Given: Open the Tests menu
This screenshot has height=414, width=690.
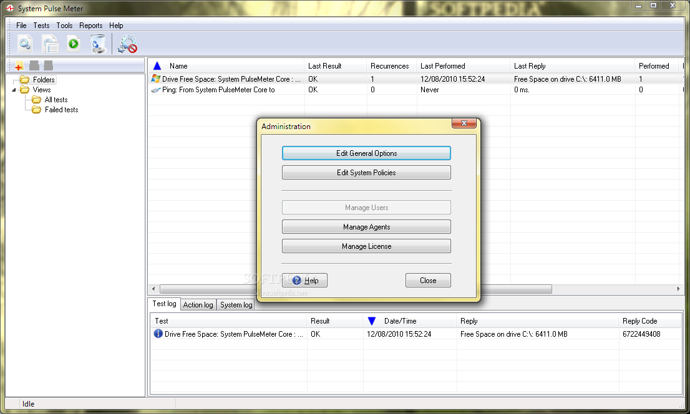Looking at the screenshot, I should (x=41, y=26).
